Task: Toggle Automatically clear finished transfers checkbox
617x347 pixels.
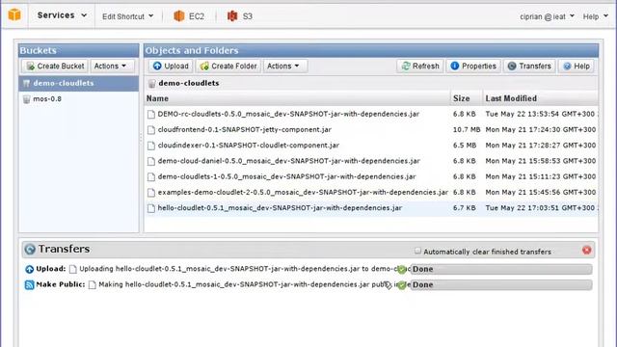Action: point(417,251)
